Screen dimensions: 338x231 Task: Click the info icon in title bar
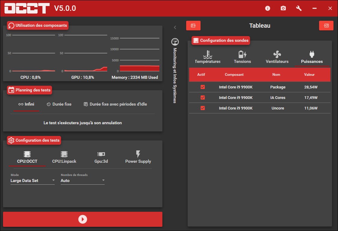click(268, 8)
